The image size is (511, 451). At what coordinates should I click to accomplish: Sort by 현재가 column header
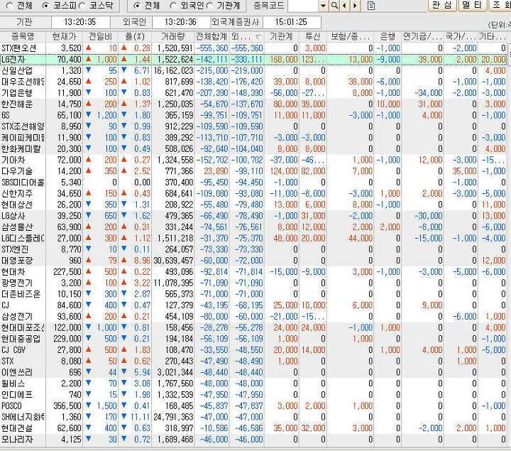click(x=64, y=36)
